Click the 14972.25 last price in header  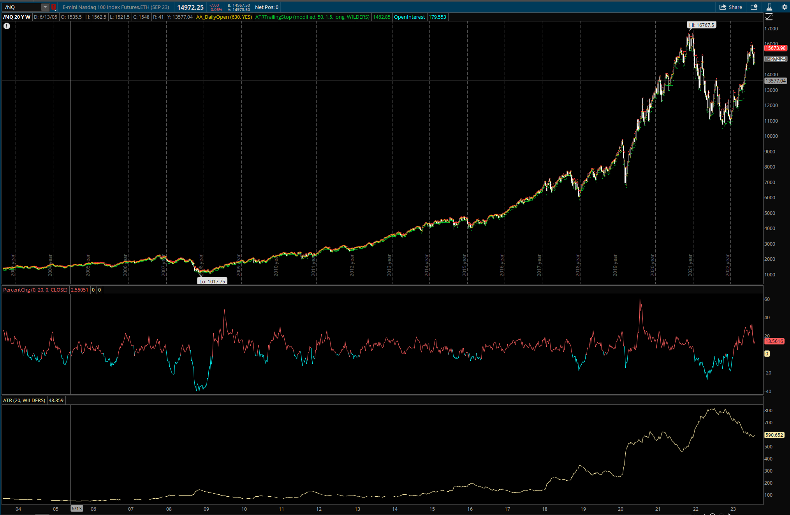190,7
